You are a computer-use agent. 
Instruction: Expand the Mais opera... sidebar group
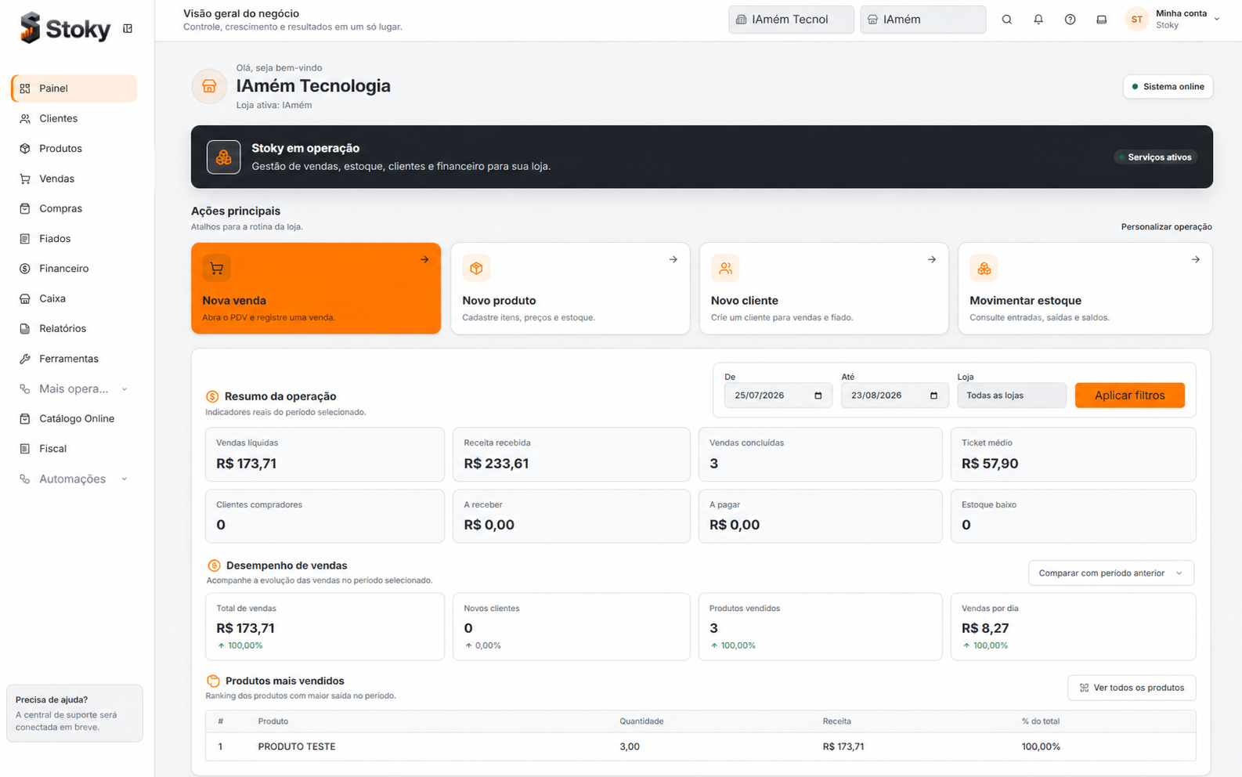pyautogui.click(x=74, y=388)
